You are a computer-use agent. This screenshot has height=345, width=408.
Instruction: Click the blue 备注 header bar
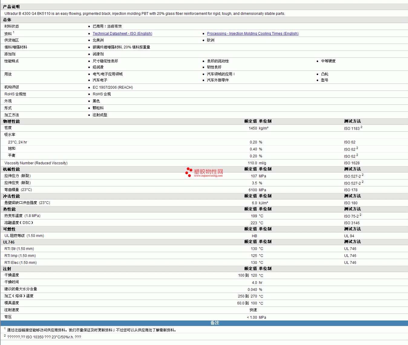(204, 323)
